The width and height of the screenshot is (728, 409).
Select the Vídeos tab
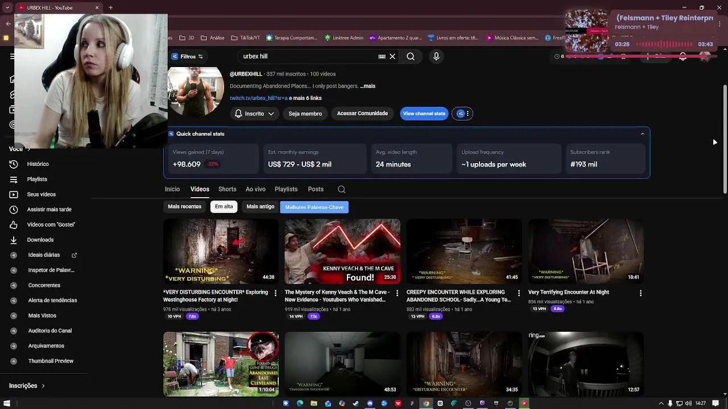[x=200, y=189]
